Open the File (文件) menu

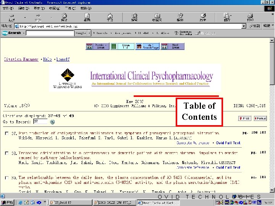coord(8,8)
